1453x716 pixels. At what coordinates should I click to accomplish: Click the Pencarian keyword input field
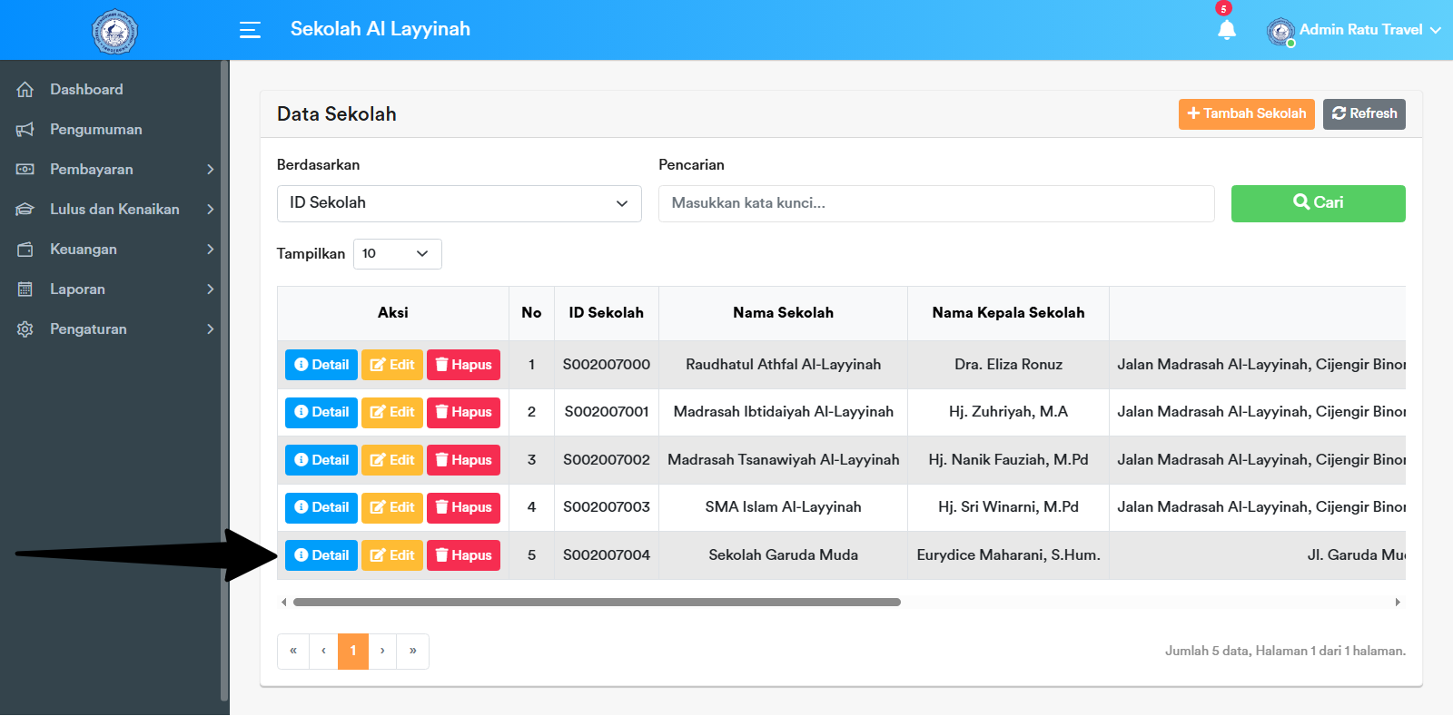(x=935, y=203)
